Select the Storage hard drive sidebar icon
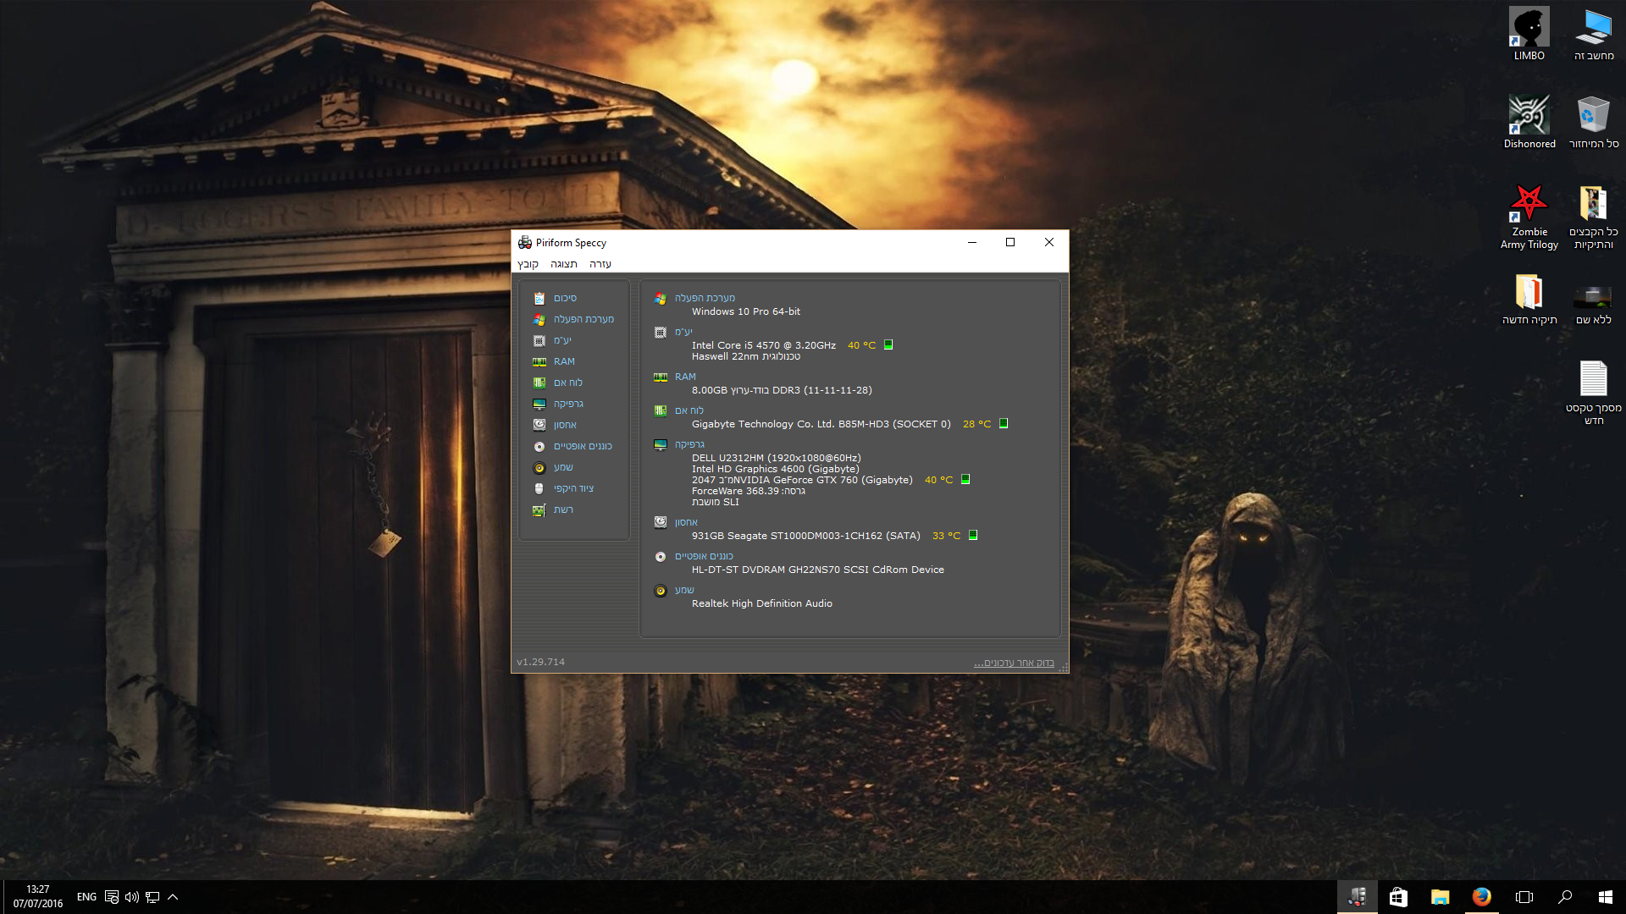 539,425
